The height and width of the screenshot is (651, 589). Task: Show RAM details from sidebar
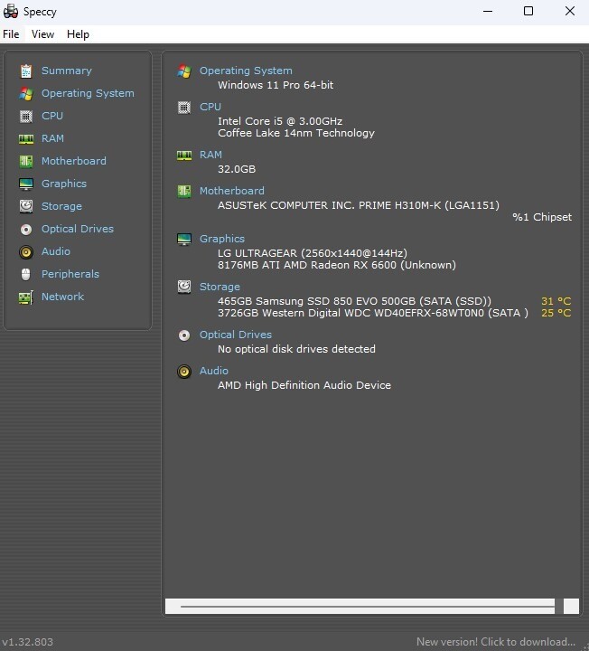click(52, 138)
